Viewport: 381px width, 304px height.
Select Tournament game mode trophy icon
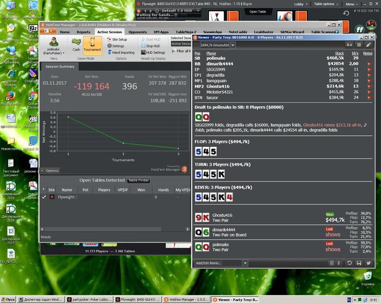[x=93, y=46]
